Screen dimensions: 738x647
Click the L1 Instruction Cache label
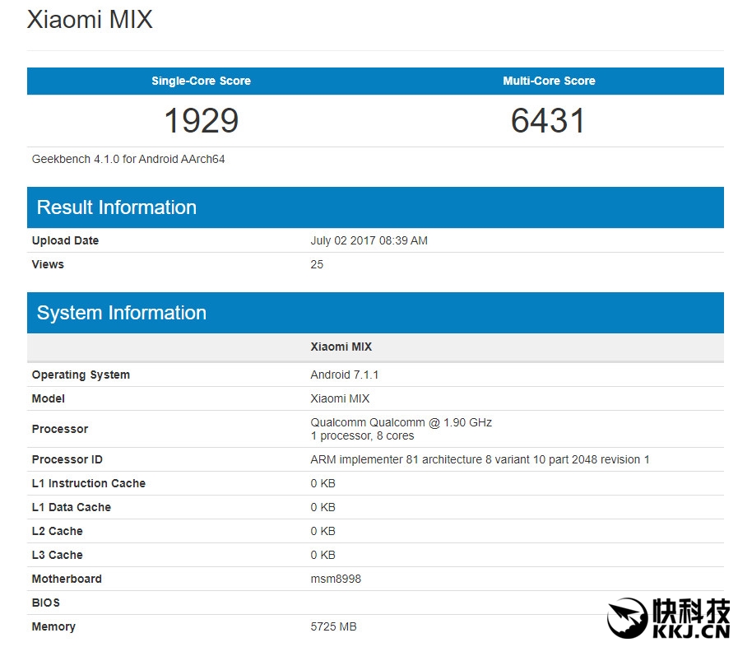click(88, 483)
